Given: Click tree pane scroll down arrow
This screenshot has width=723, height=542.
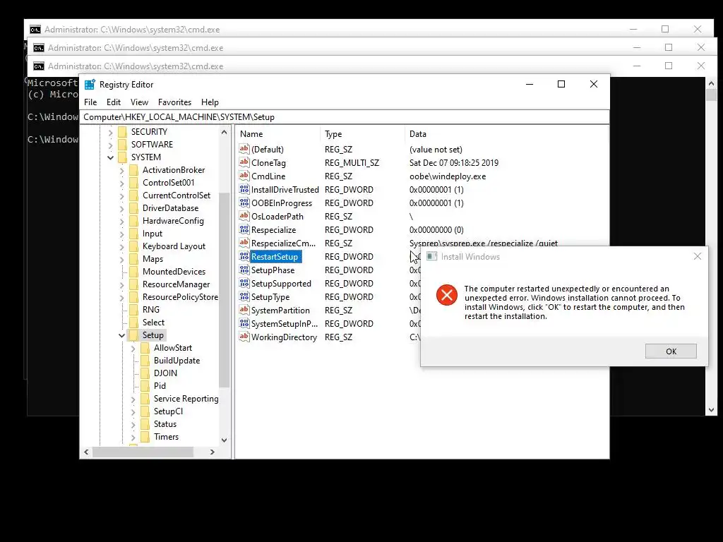Looking at the screenshot, I should point(224,440).
